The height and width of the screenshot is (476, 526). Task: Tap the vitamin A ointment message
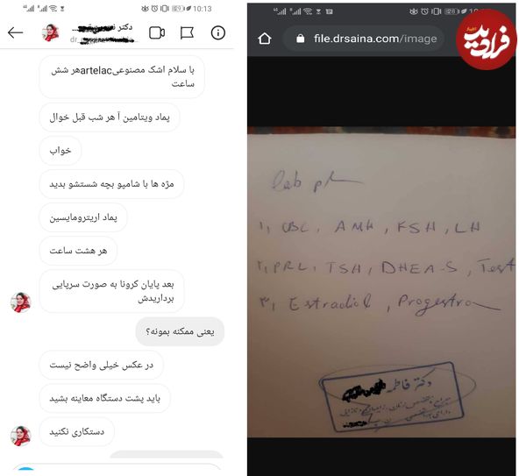[x=110, y=117]
